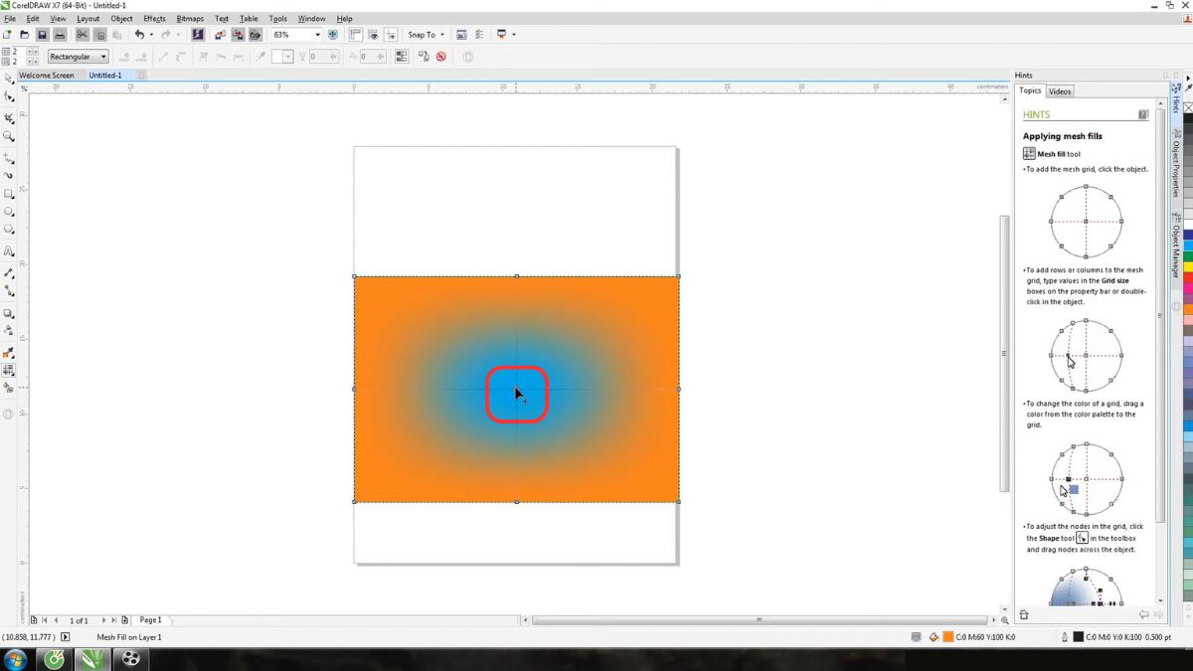Screen dimensions: 1193x671
Task: Select the Polygon tool
Action: [9, 230]
